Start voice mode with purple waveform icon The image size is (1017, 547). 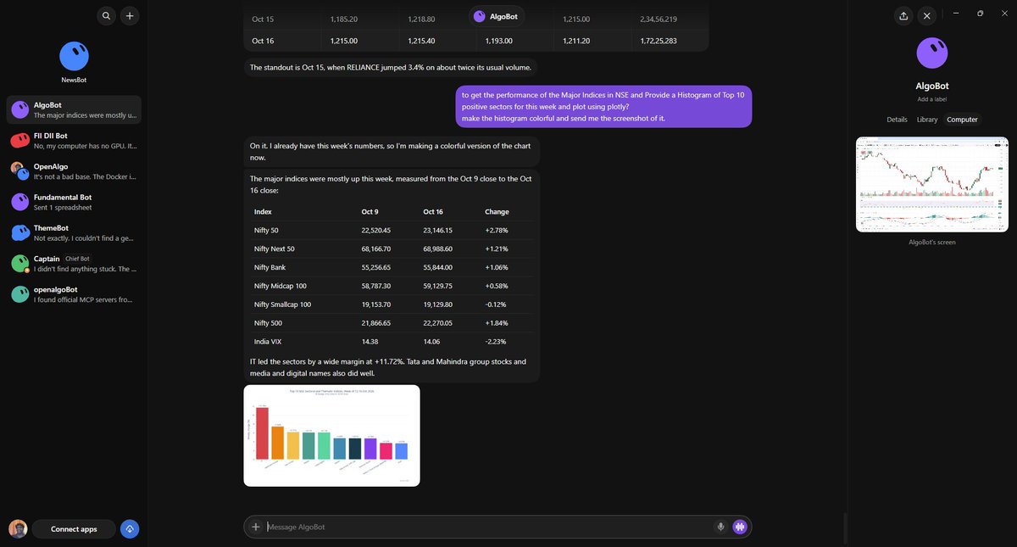coord(741,527)
